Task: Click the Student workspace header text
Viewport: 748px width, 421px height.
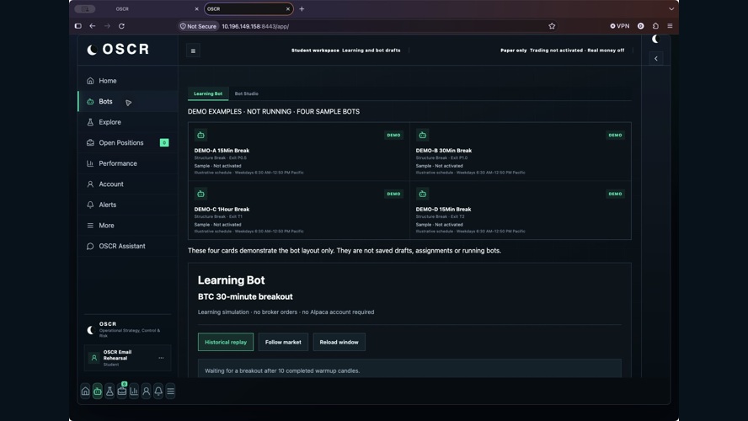Action: pos(315,50)
